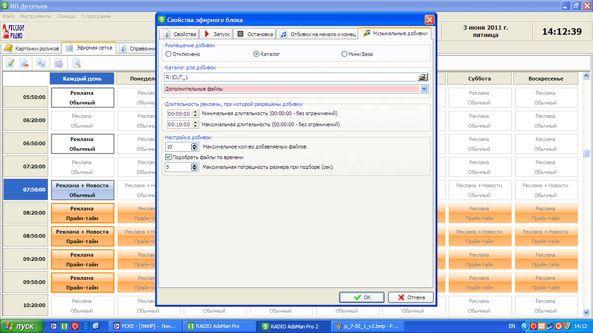This screenshot has width=593, height=333.
Task: Click the search magnifier toolbar icon
Action: click(76, 63)
